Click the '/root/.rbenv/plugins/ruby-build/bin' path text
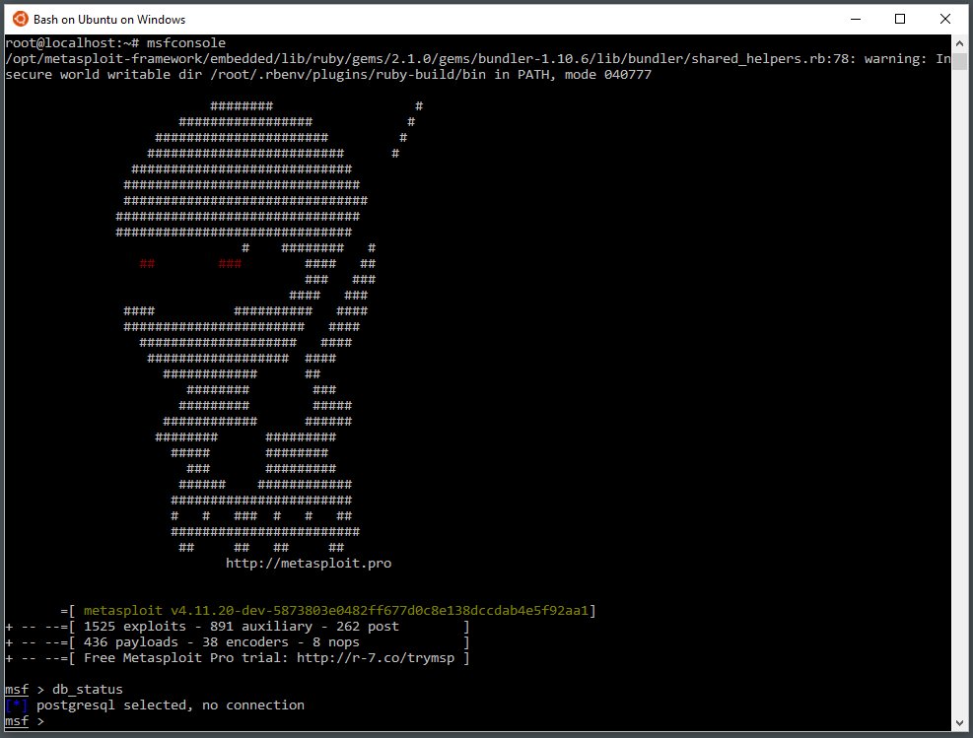 (x=347, y=75)
